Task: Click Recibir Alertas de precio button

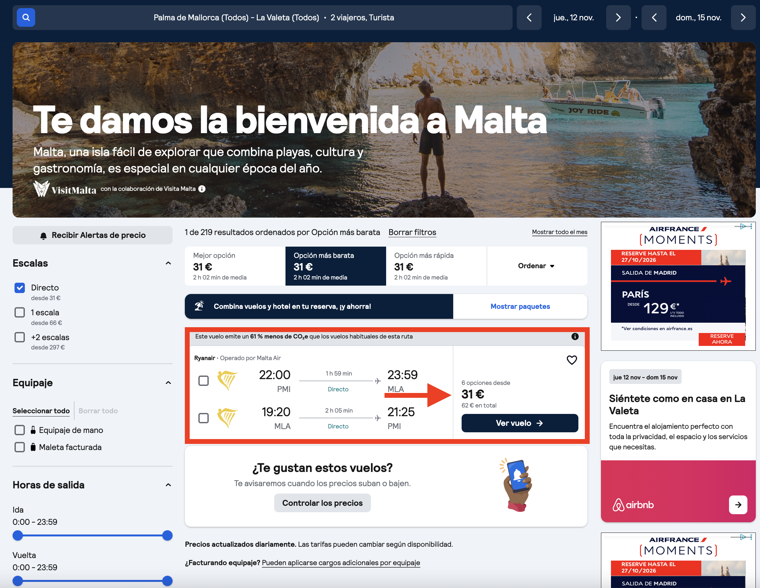Action: click(x=93, y=235)
